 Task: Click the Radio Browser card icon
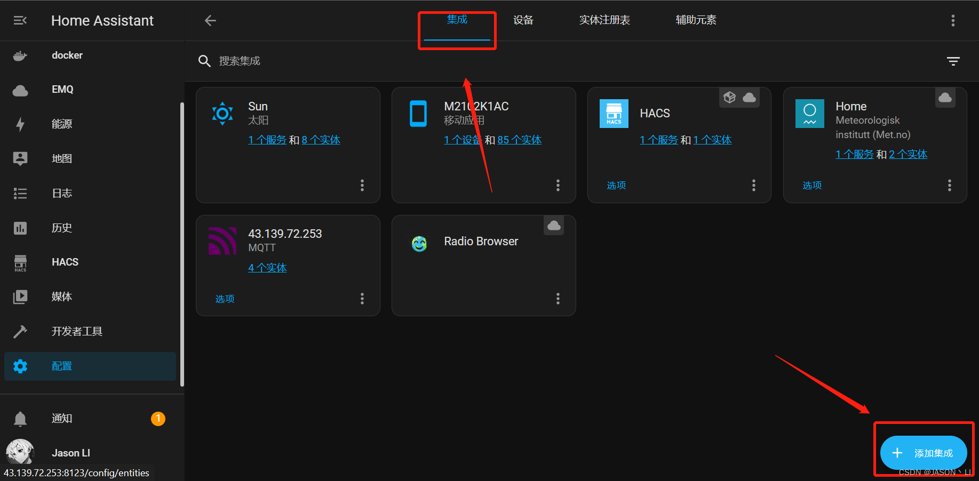click(419, 244)
